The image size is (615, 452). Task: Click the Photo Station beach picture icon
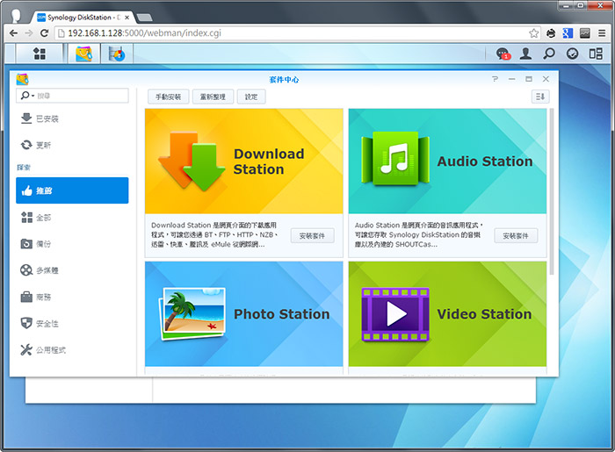(192, 313)
